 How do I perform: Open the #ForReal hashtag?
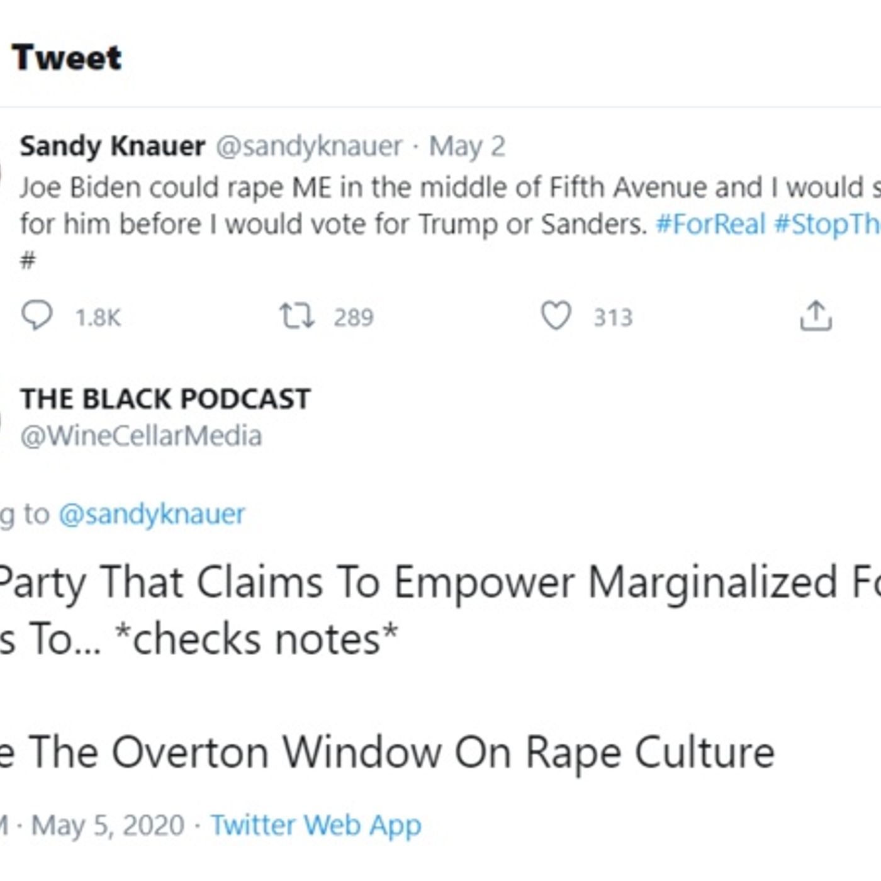tap(710, 224)
